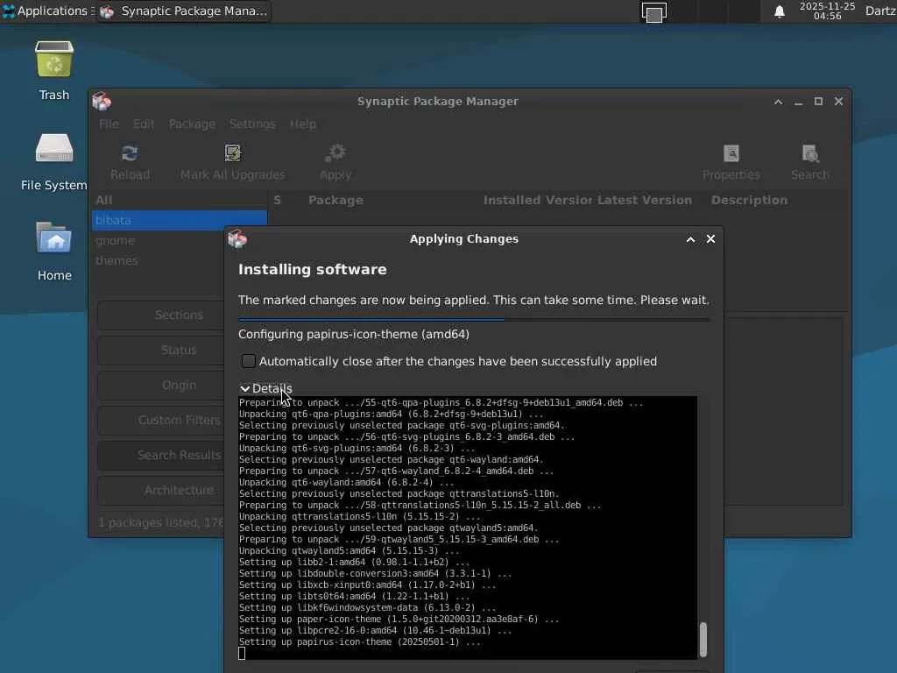Click the Dartz user label in panel

point(880,11)
